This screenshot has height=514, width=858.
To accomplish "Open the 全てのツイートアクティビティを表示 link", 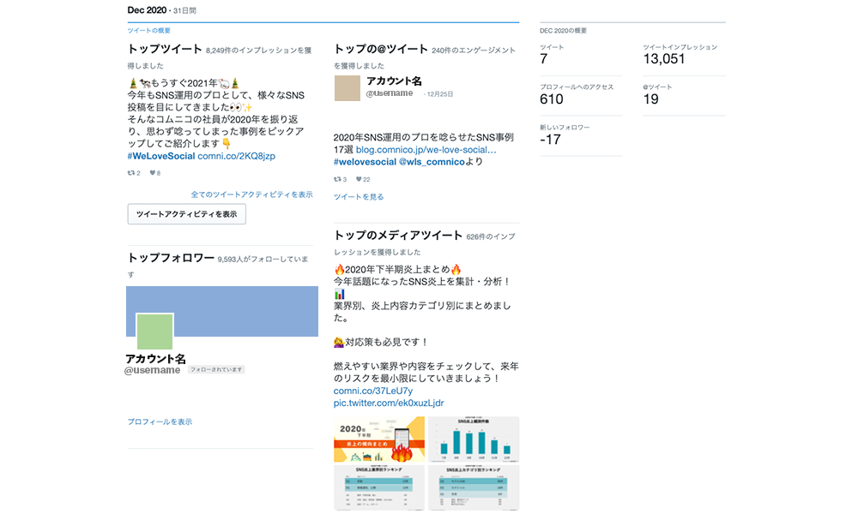I will point(251,194).
